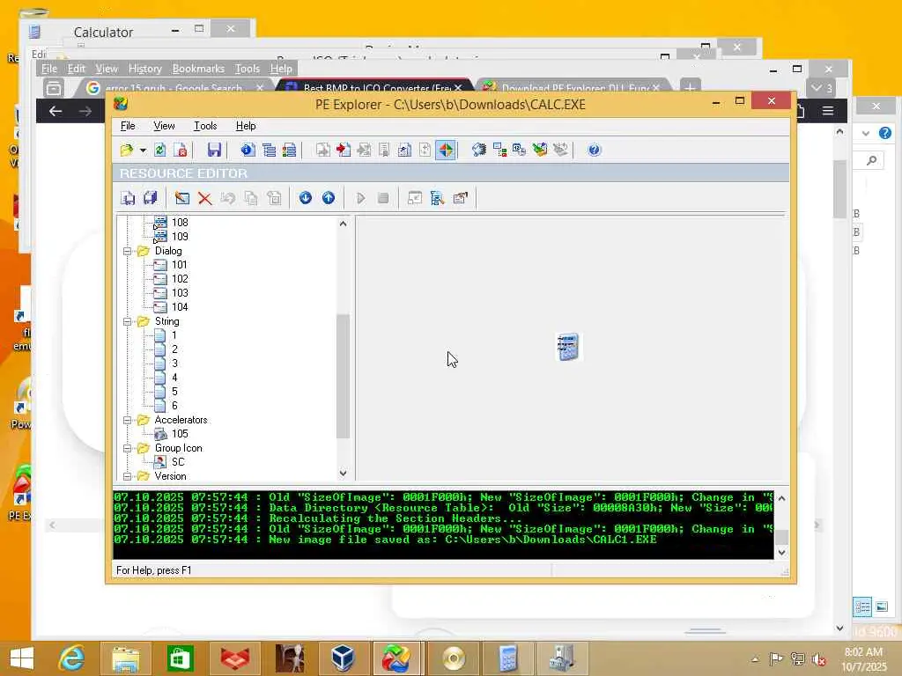Open the recent files dropdown arrow next to Open
Viewport: 902px width, 676px height.
(x=143, y=150)
